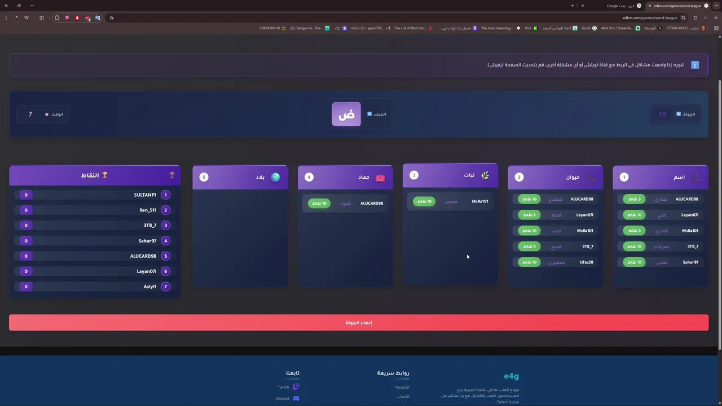722x406 pixels.
Task: Click the person icon in the 'اسم' header
Action: [695, 177]
